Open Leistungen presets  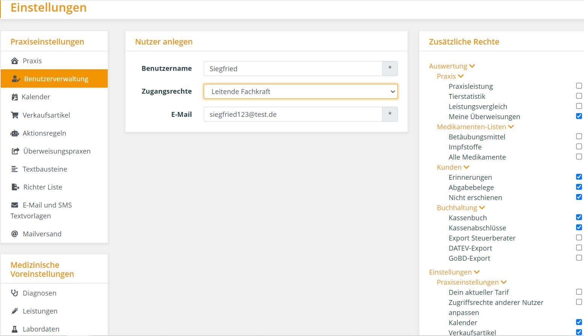(54, 311)
